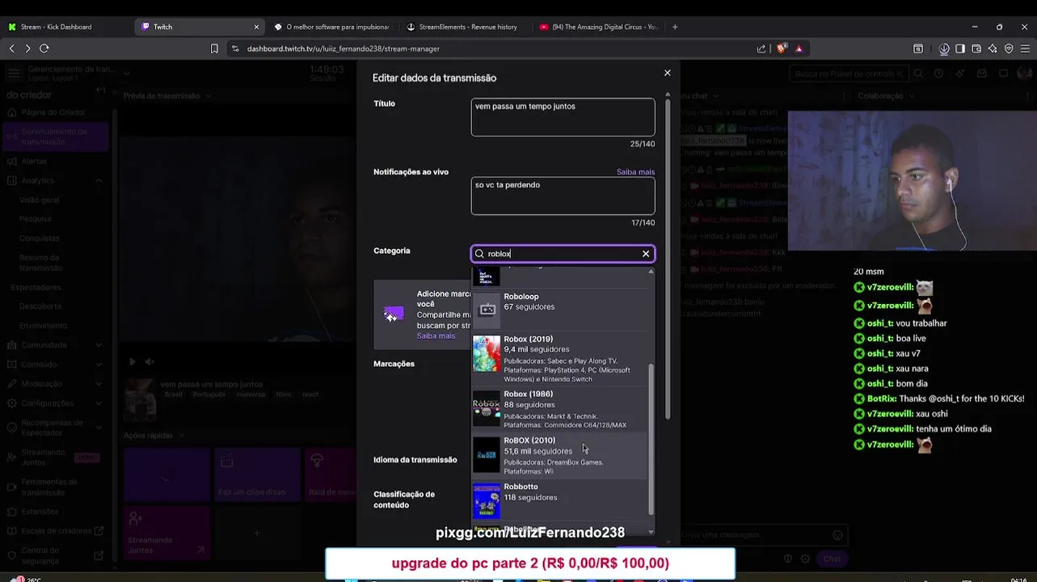
Task: Open Extensões in sidebar
Action: [x=40, y=512]
